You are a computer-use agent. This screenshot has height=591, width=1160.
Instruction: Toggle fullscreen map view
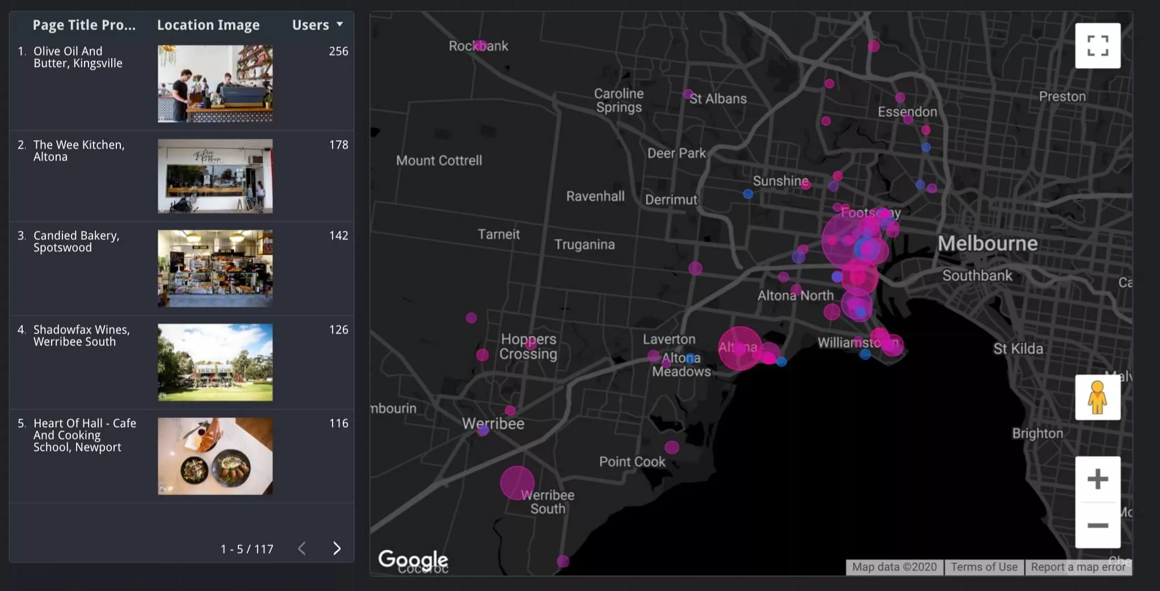[x=1098, y=45]
